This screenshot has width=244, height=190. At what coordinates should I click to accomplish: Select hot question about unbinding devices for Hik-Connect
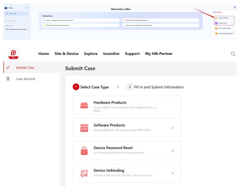[81, 20]
